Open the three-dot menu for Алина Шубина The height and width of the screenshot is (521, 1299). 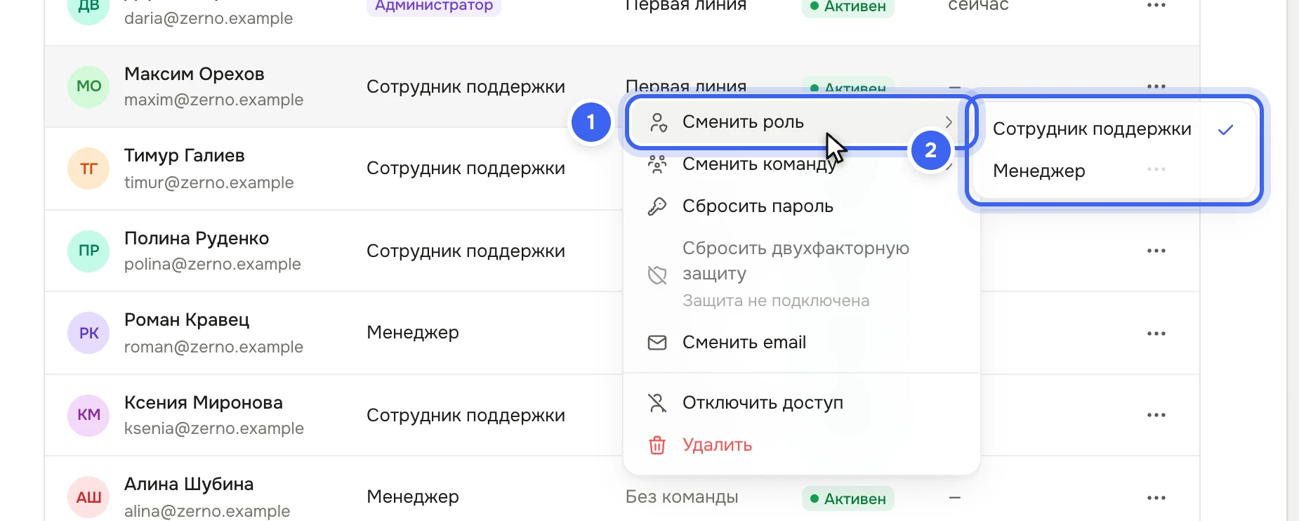pos(1156,498)
